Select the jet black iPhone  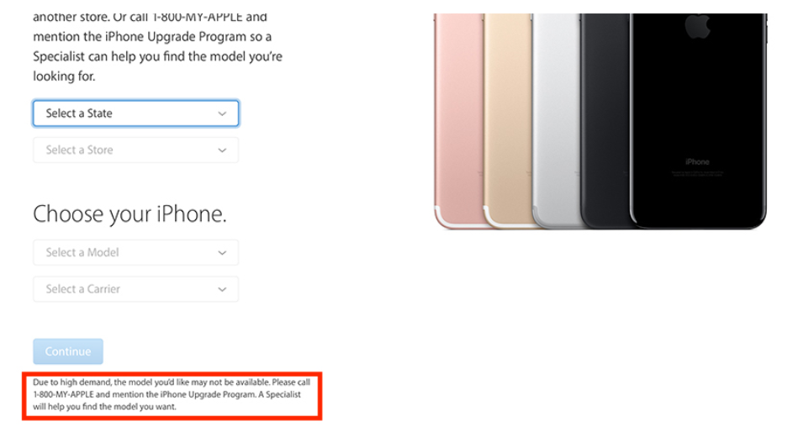click(699, 121)
